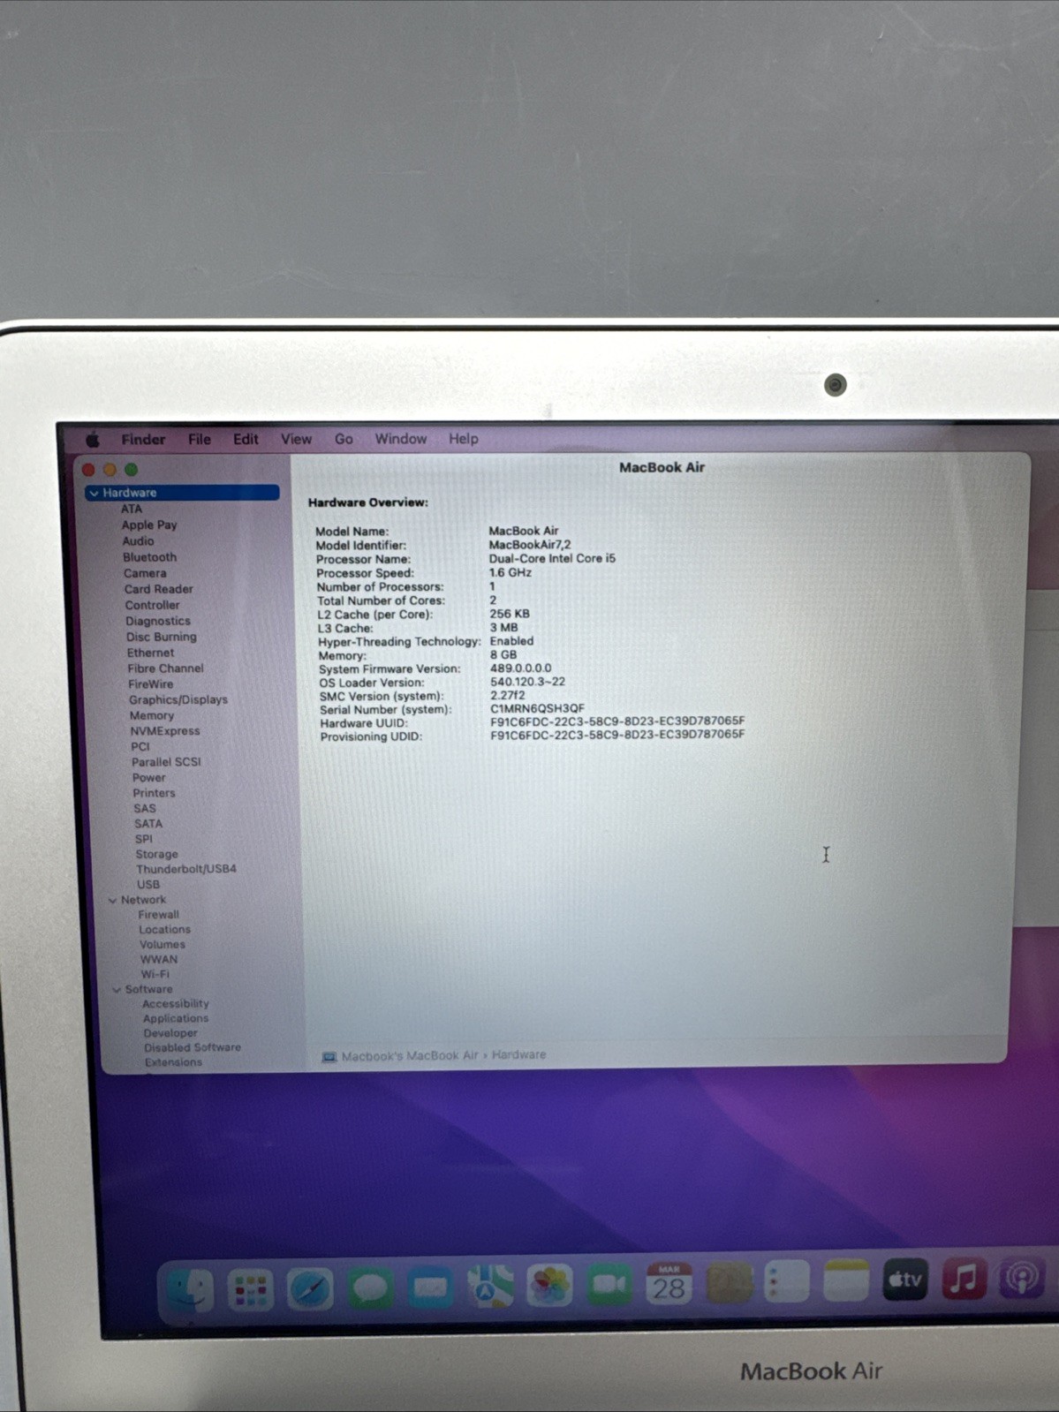Open Calendar showing 28 in dock
1059x1412 pixels.
click(x=669, y=1284)
